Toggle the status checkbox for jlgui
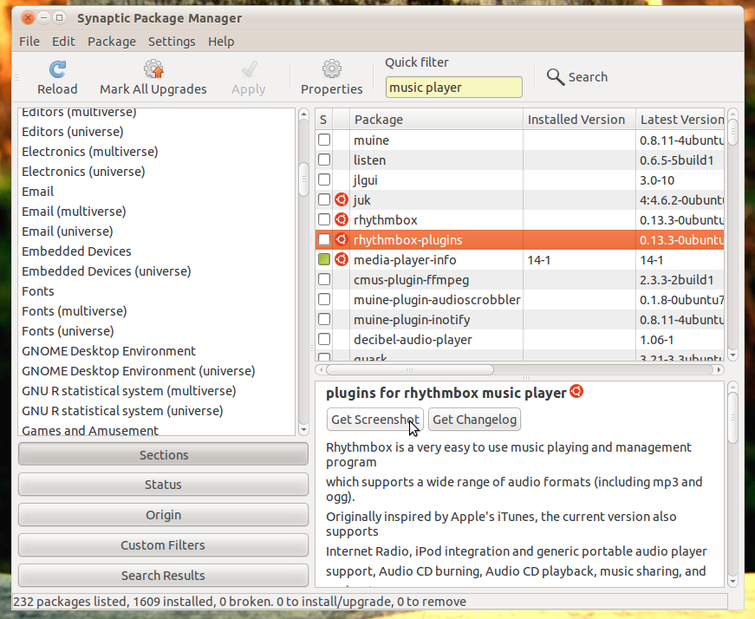Screen dimensions: 755x619 click(x=324, y=179)
